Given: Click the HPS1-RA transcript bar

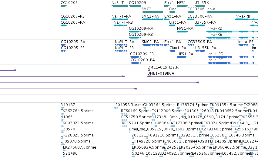Looking at the screenshot, I should click(x=183, y=32).
